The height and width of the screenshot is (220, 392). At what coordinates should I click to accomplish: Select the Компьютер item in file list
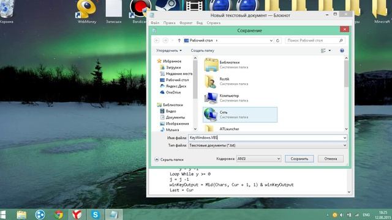coord(240,98)
